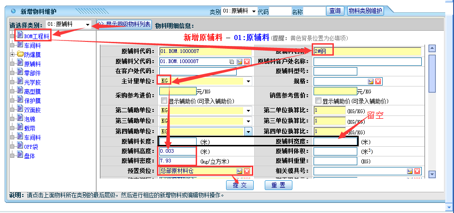The image size is (454, 213).
Task: Open the picker icon for 规格
Action: [371, 81]
